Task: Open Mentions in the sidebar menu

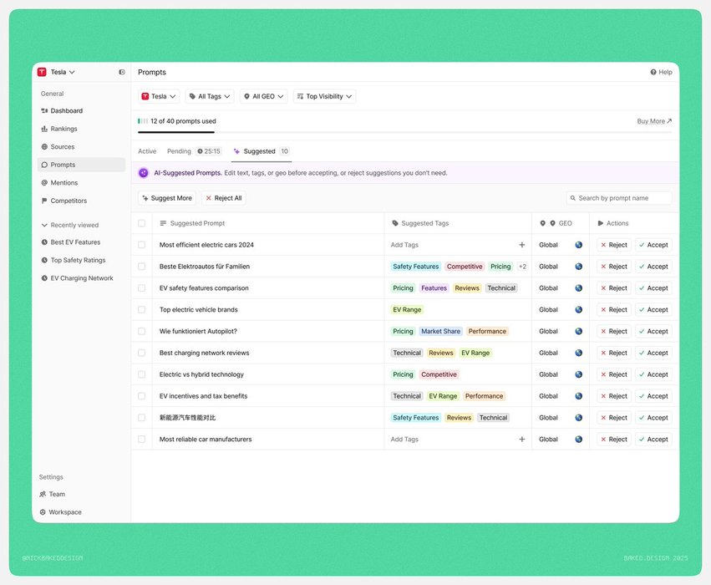Action: coord(81,183)
